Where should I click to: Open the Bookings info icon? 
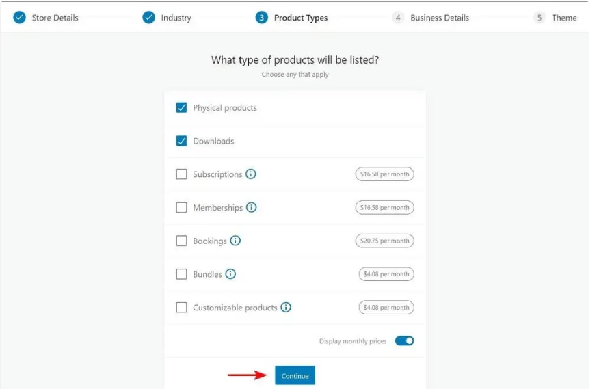click(x=235, y=241)
